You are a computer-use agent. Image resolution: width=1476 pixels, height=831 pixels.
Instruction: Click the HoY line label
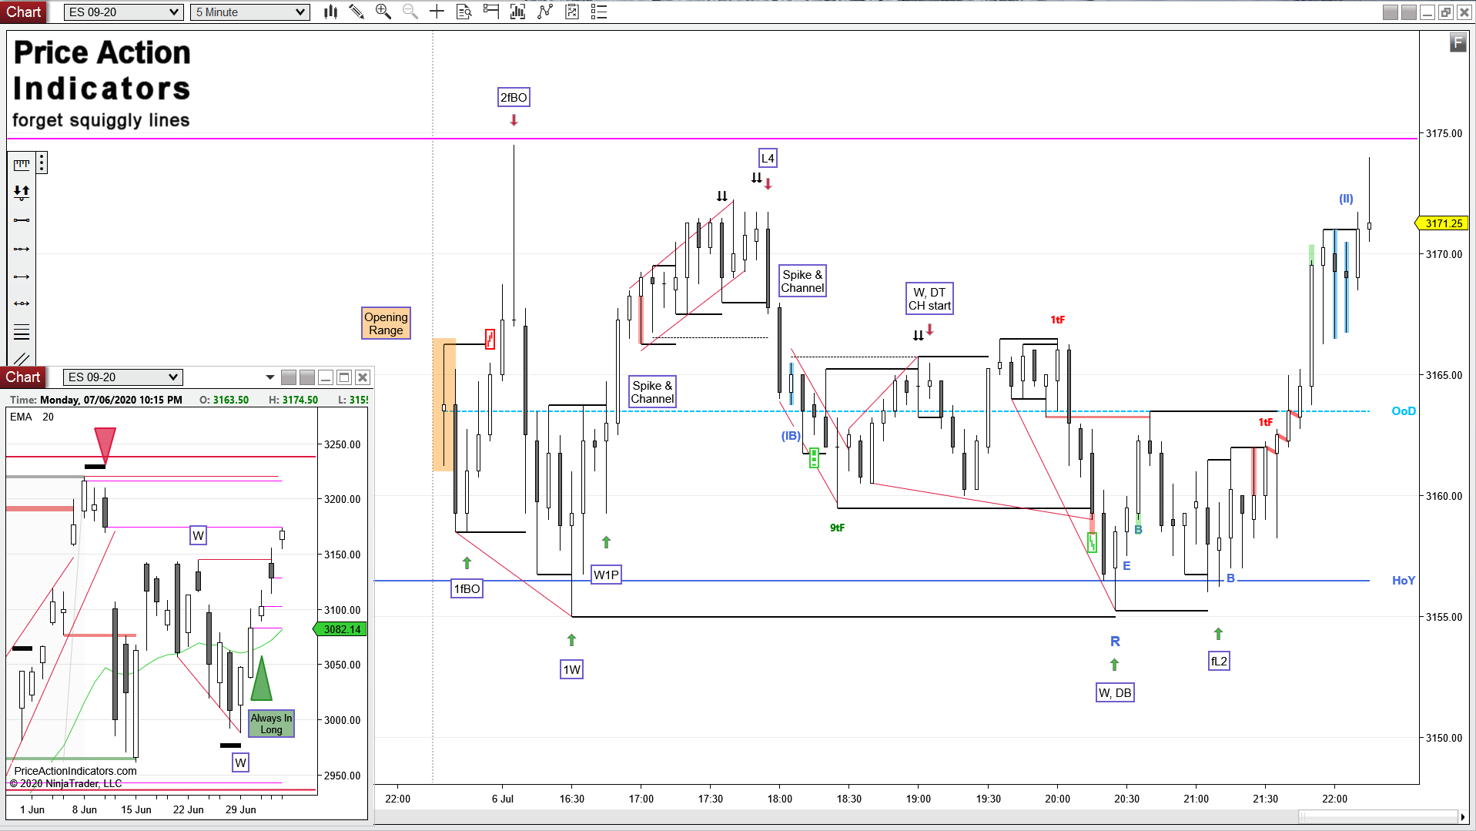coord(1403,581)
